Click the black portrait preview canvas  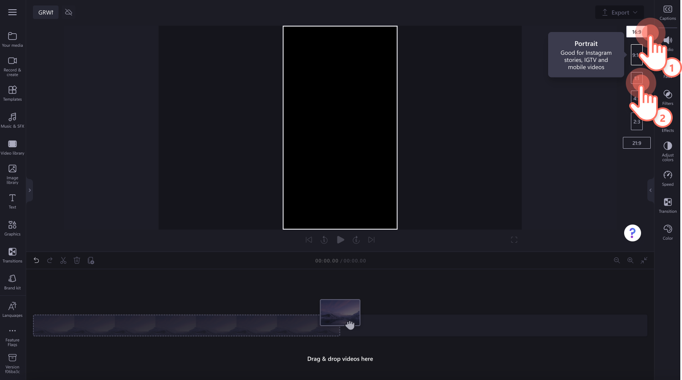(340, 128)
